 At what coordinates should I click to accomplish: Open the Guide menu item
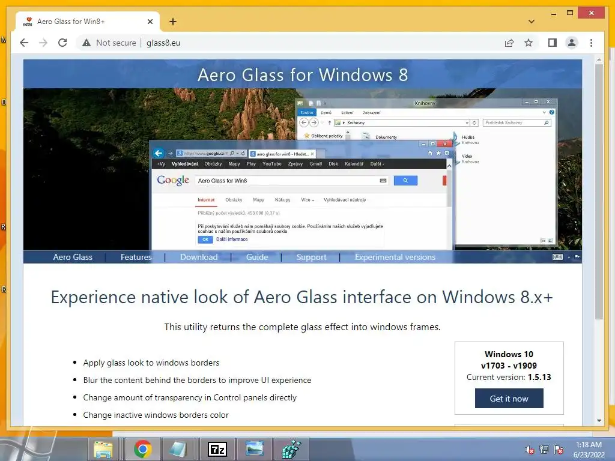[x=257, y=257]
